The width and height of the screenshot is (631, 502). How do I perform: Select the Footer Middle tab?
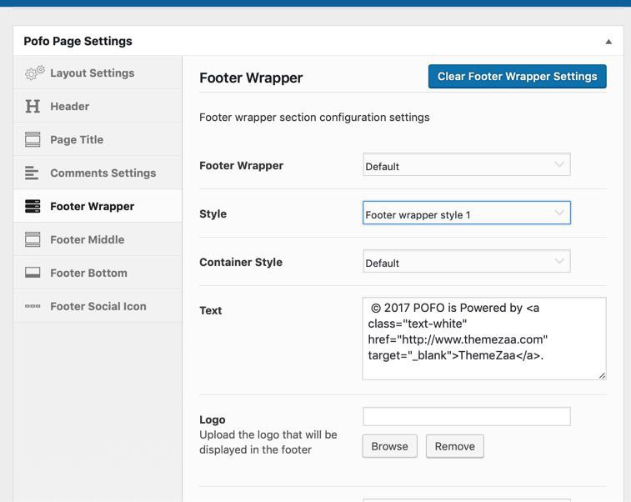[87, 240]
